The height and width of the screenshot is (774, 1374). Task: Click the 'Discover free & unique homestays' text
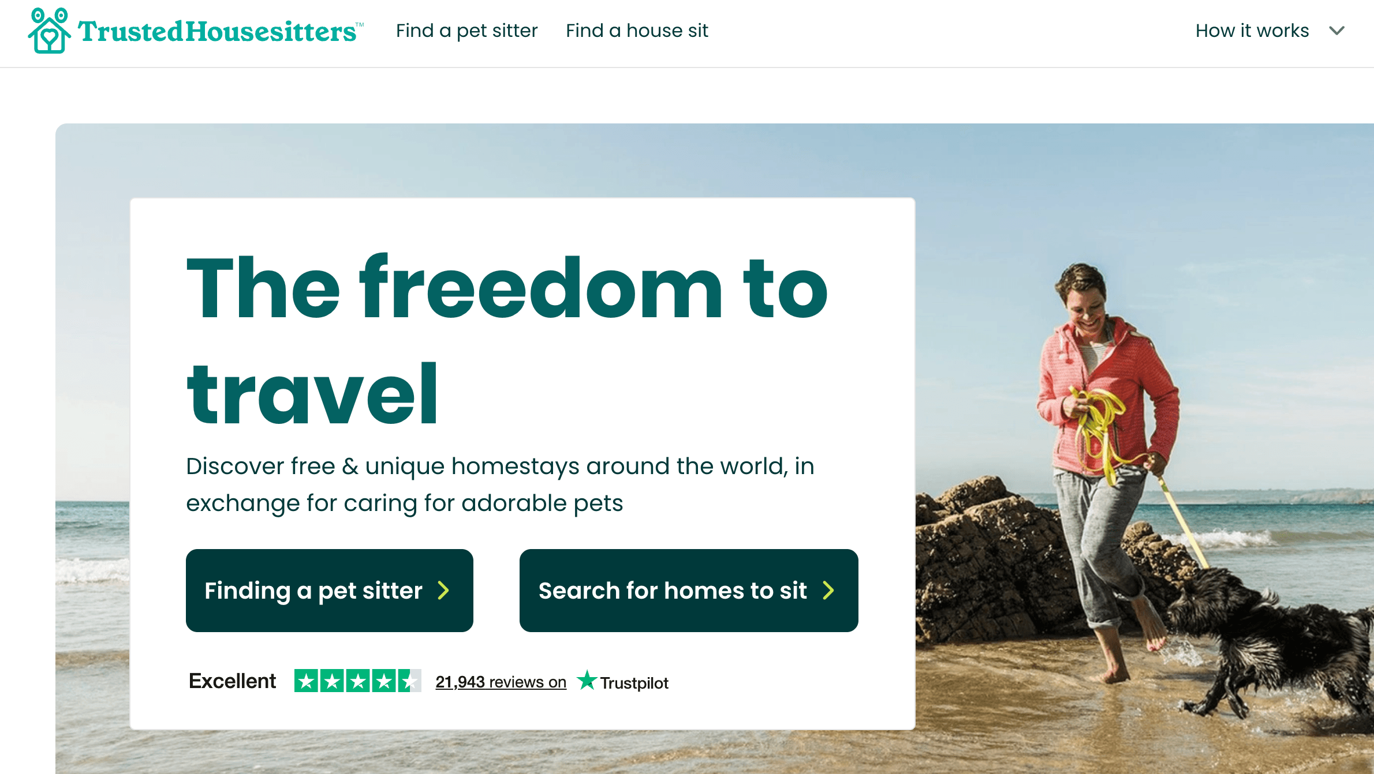click(500, 484)
